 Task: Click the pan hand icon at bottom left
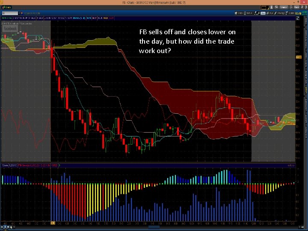point(11,227)
